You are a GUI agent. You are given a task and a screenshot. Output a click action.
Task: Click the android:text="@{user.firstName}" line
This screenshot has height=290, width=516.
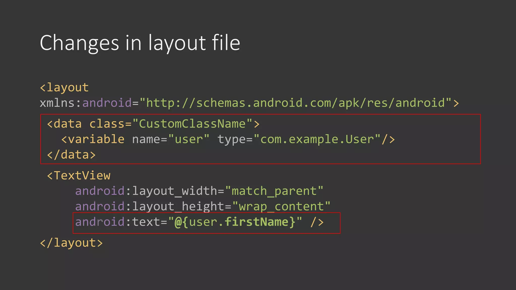(x=199, y=222)
